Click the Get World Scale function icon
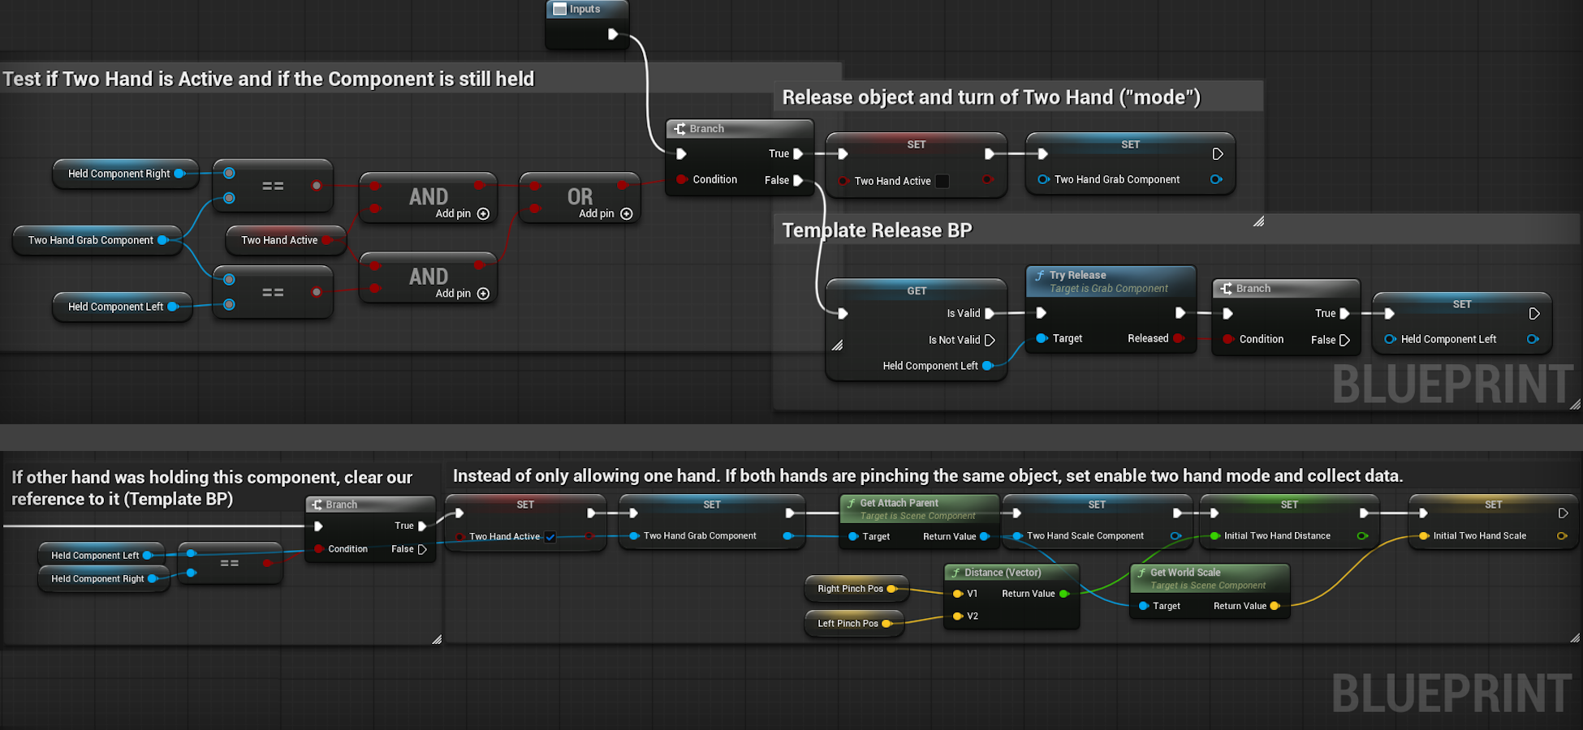This screenshot has width=1583, height=730. tap(1142, 573)
